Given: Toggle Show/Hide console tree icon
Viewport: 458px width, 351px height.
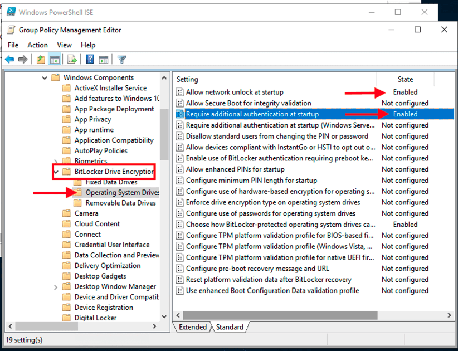Looking at the screenshot, I should click(55, 60).
